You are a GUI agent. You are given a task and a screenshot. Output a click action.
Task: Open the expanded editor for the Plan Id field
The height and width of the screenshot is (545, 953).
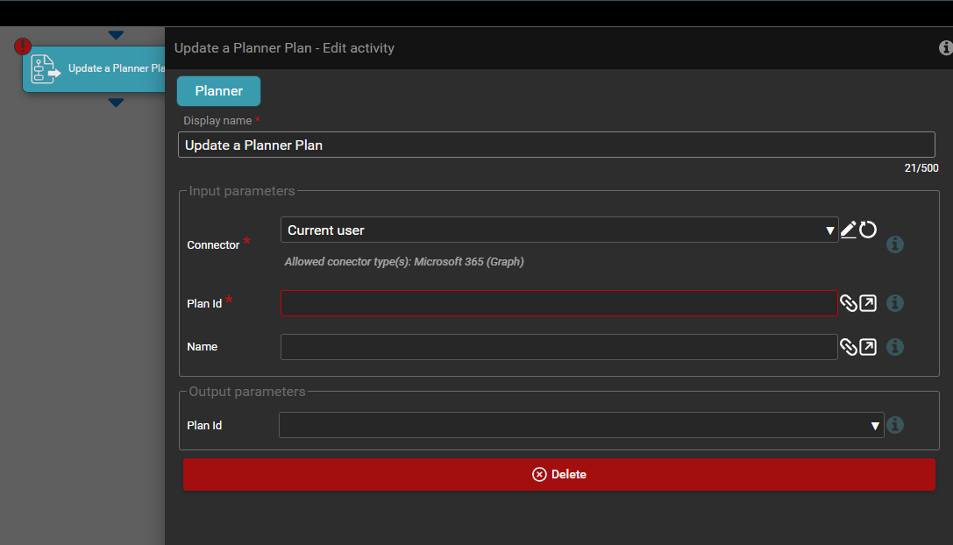(867, 303)
